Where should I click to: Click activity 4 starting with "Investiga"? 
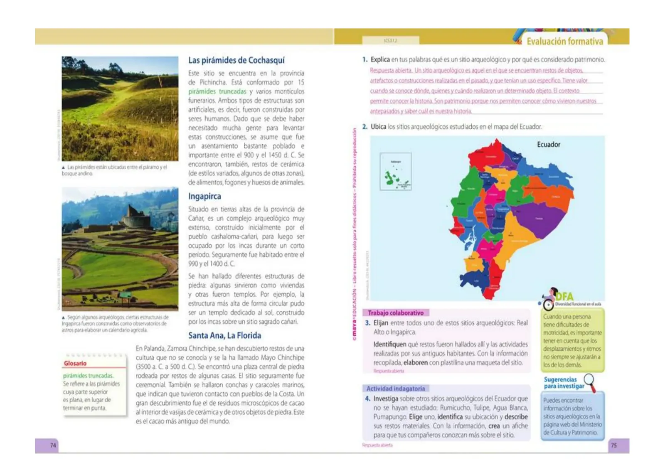pos(447,417)
